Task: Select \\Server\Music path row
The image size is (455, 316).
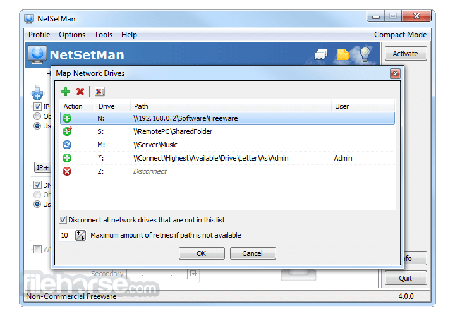Action: 155,145
